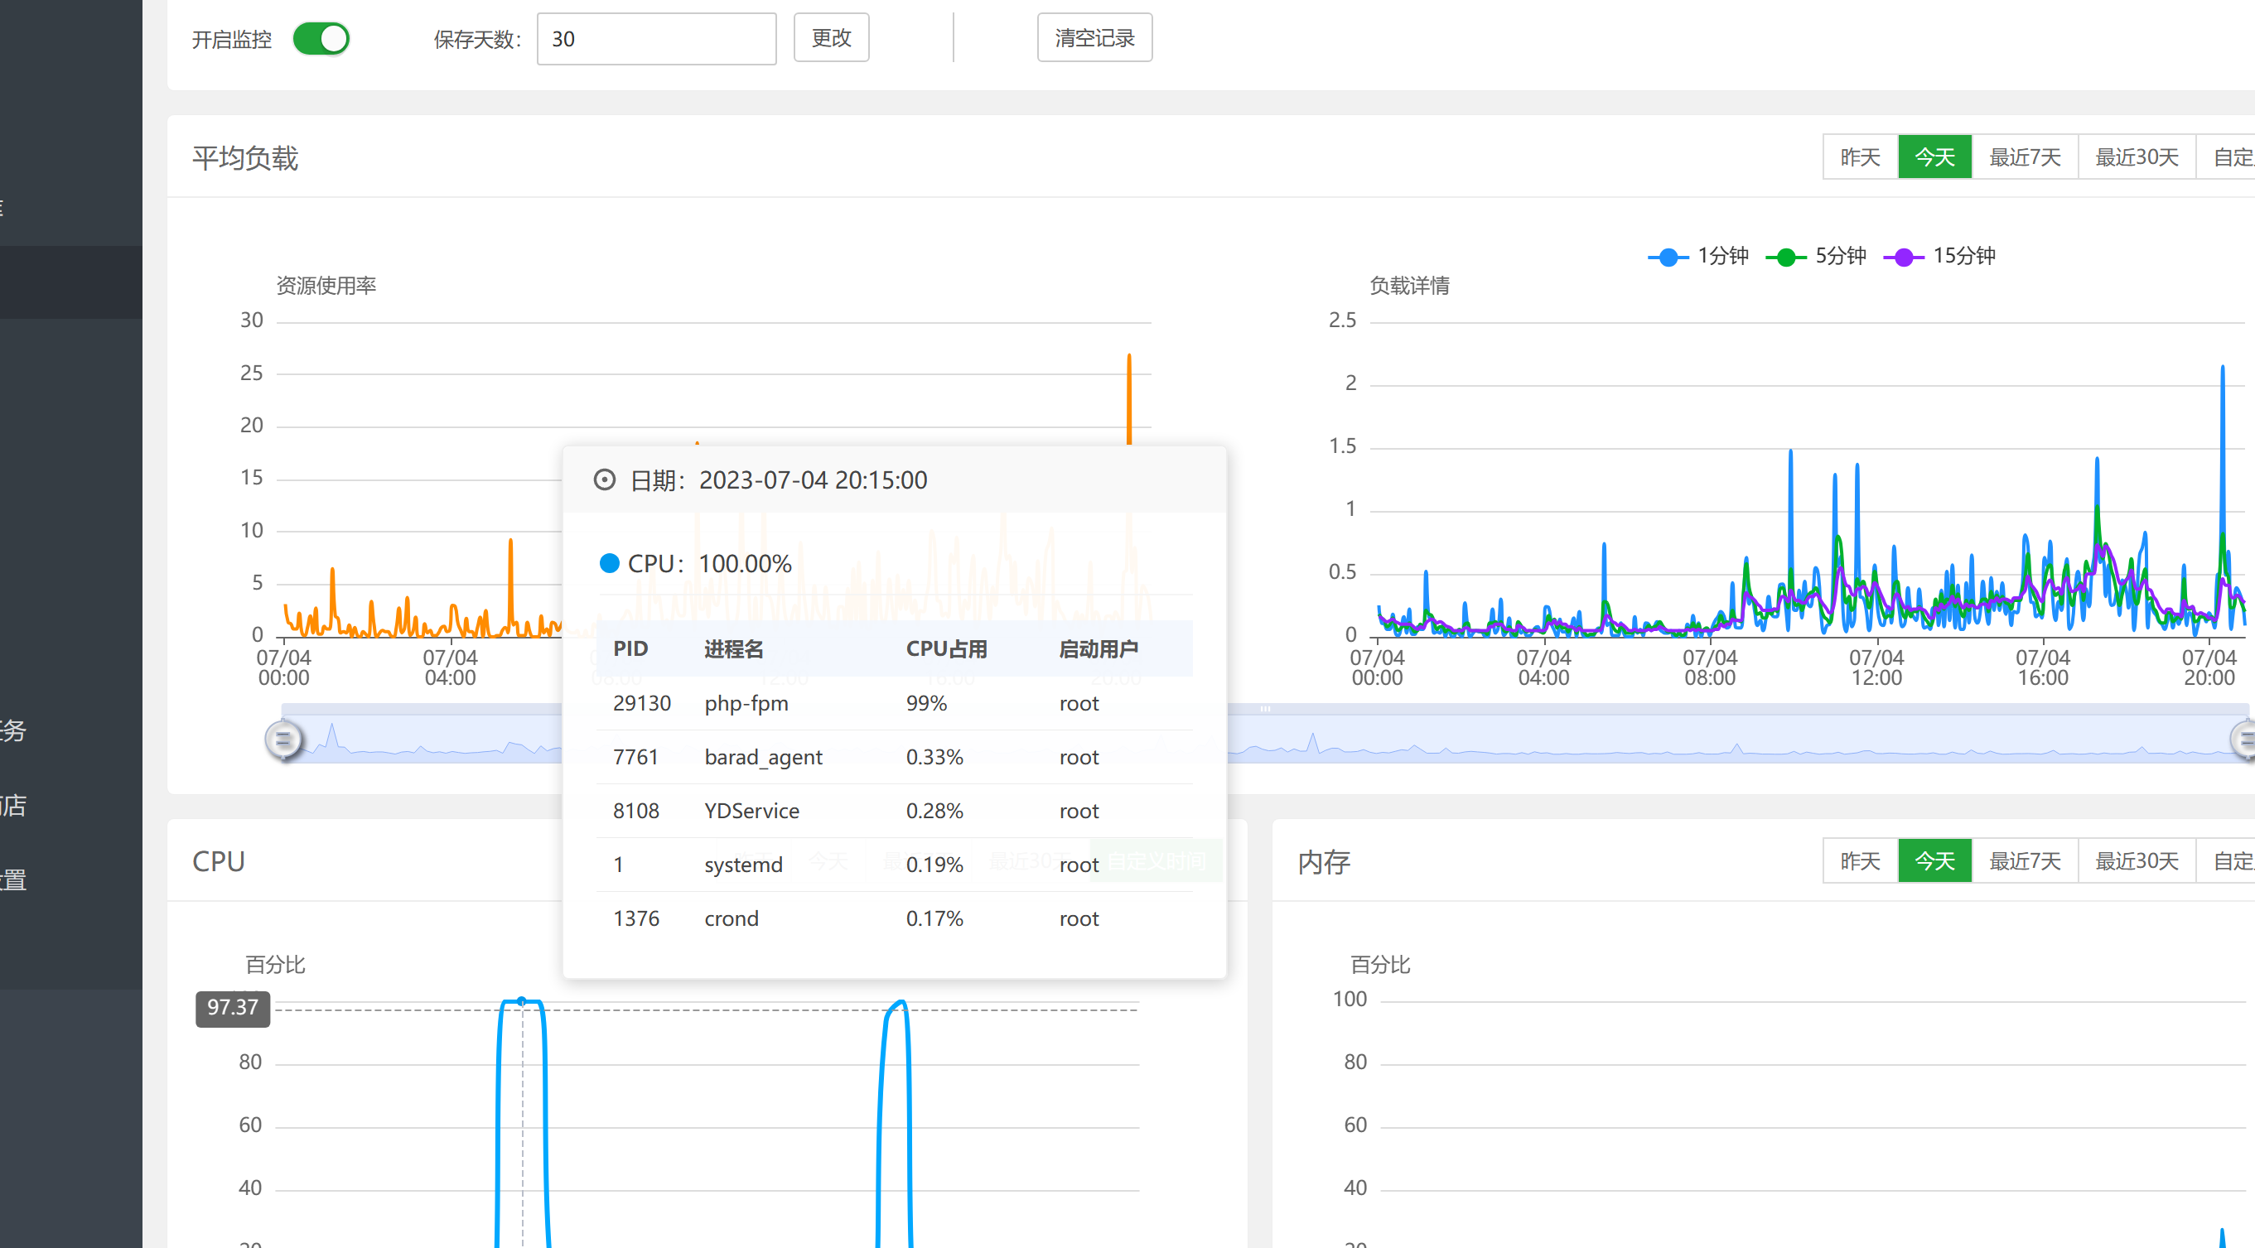2255x1248 pixels.
Task: Click the 97.37 axis value label
Action: (x=233, y=1007)
